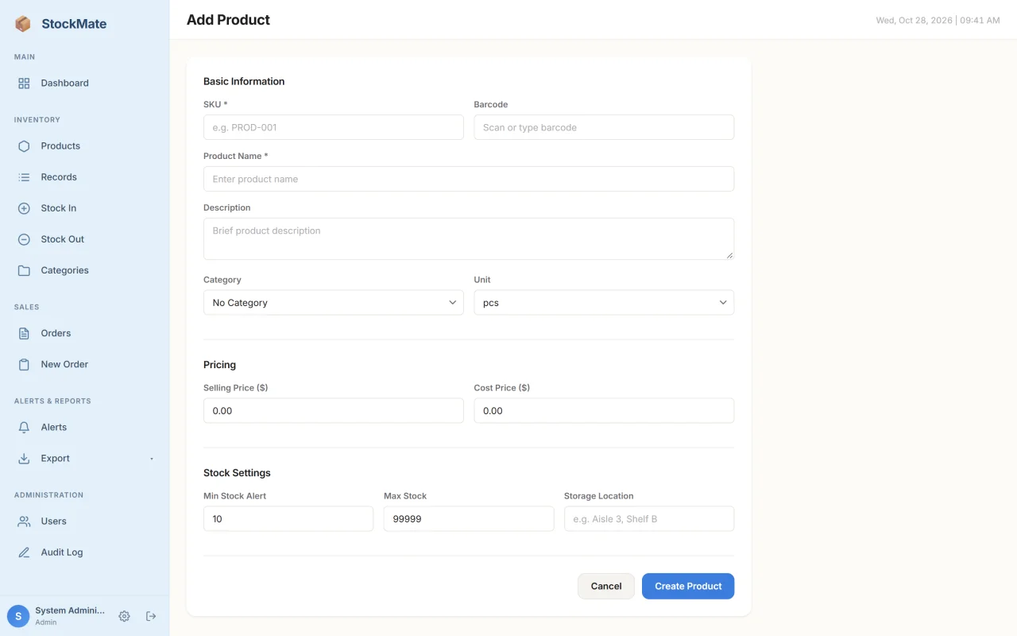Open the Products menu item
This screenshot has width=1017, height=636.
(x=84, y=146)
